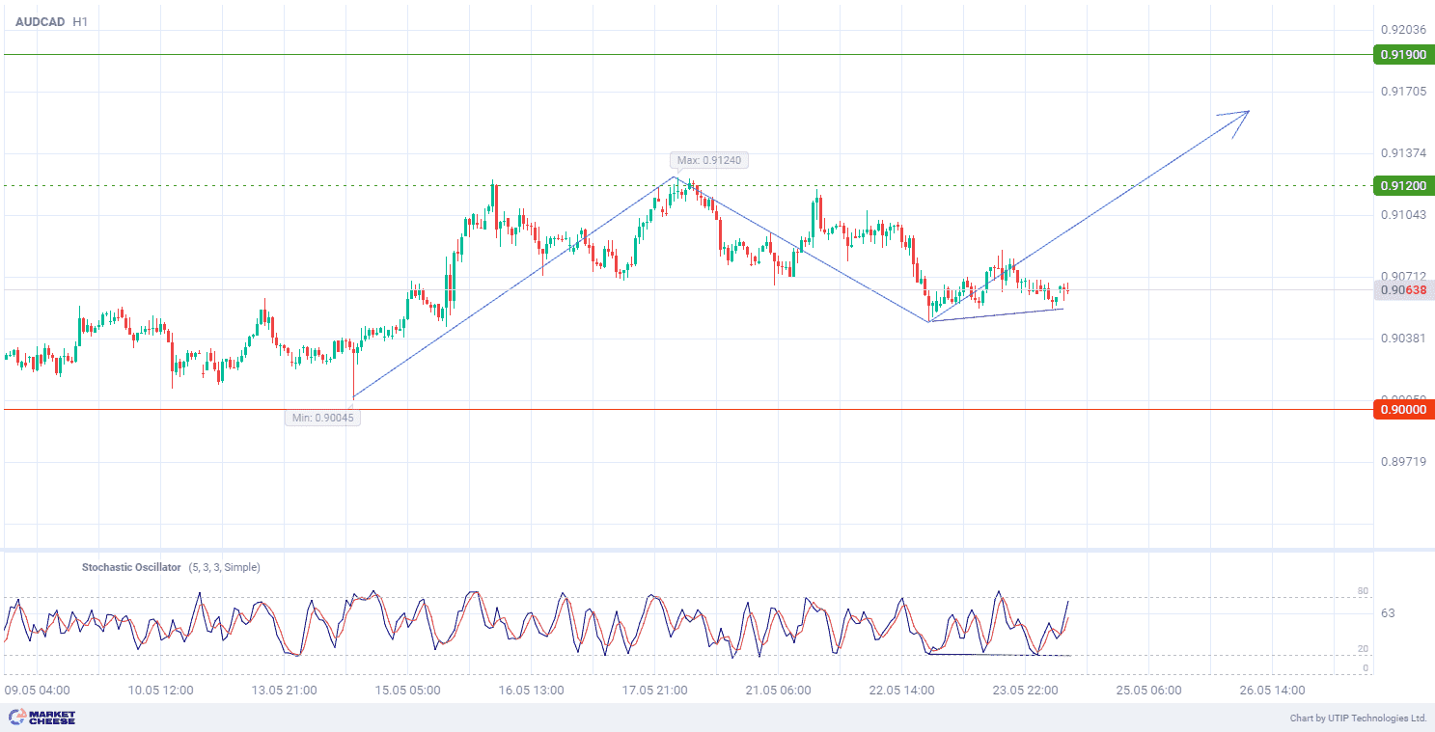Click the Chart by UTIP Technologies Ltd. credit
Image resolution: width=1435 pixels, height=732 pixels.
click(1358, 718)
